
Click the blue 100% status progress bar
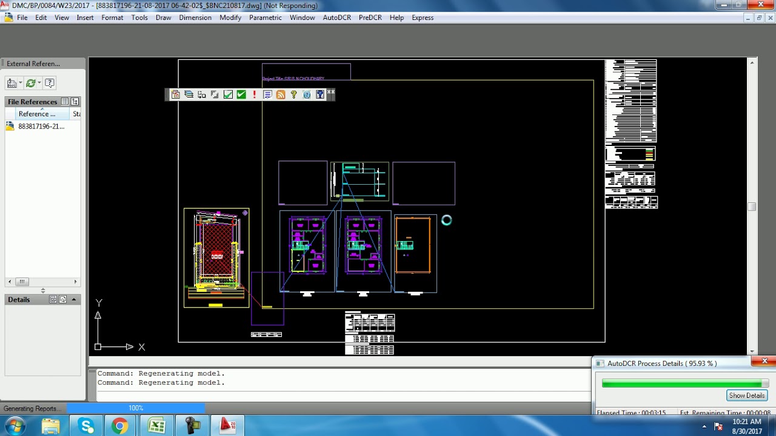tap(136, 408)
